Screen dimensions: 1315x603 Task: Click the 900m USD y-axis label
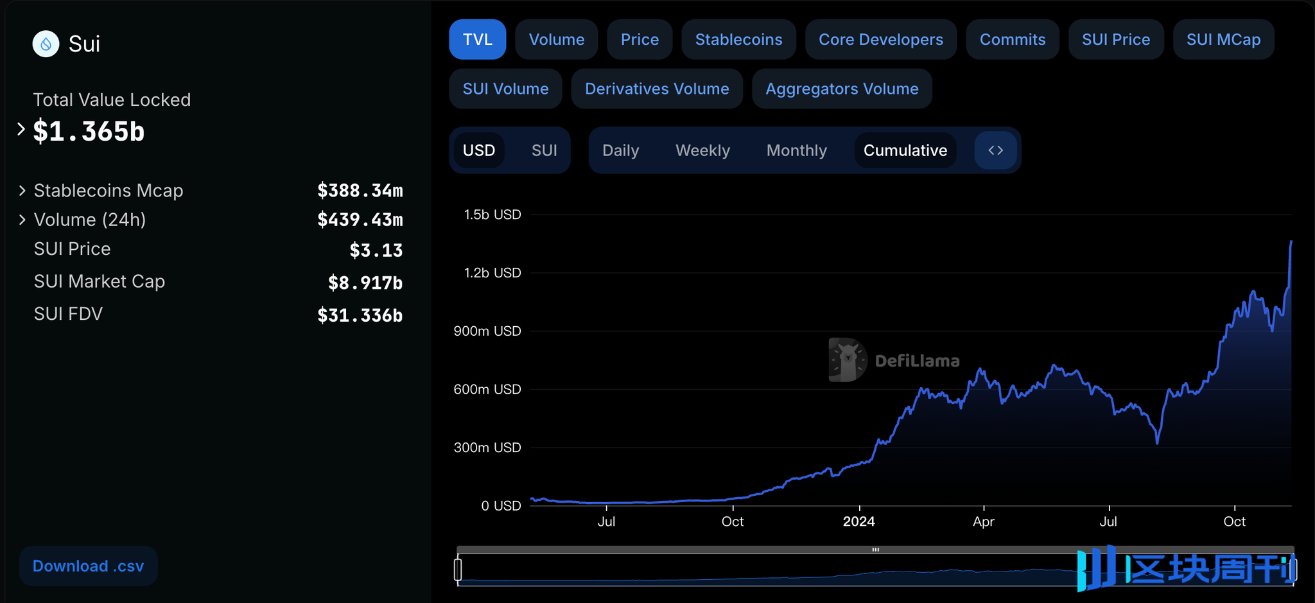(487, 331)
